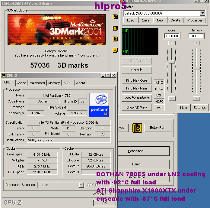Open the Processor Selection dropdown

tap(81, 185)
